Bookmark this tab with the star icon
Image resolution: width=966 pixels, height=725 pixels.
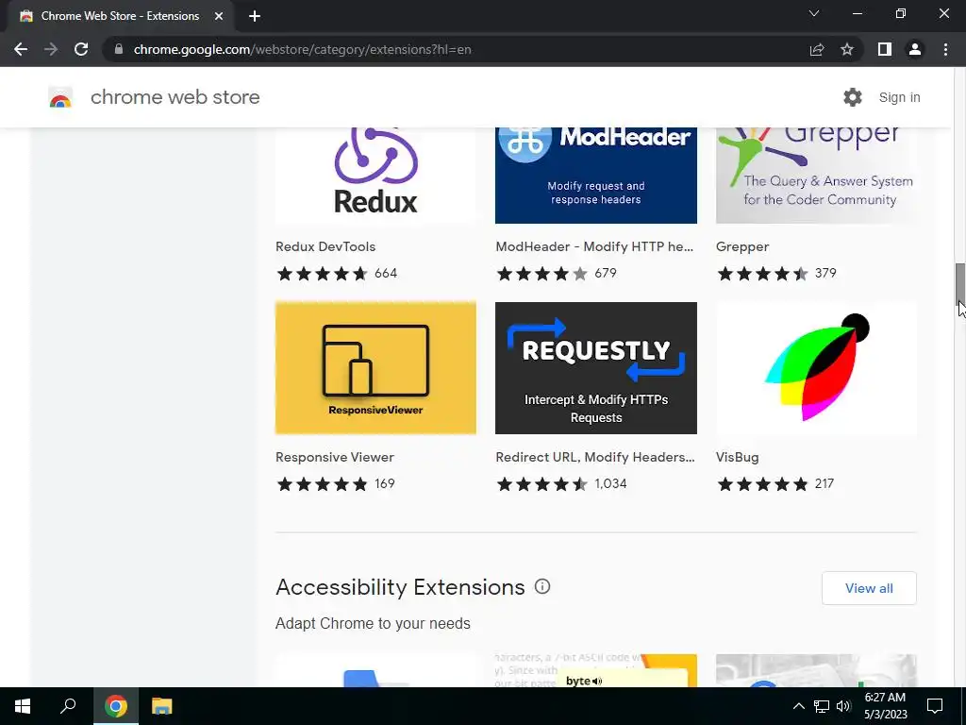[x=847, y=49]
